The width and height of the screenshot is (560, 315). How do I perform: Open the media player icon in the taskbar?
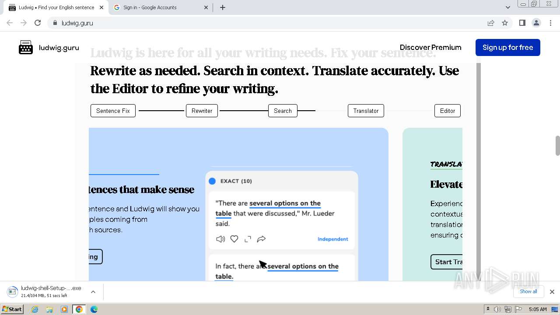pyautogui.click(x=64, y=309)
